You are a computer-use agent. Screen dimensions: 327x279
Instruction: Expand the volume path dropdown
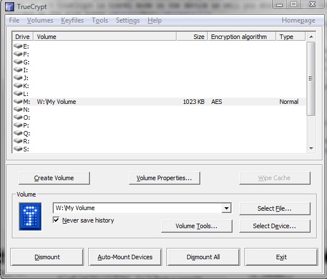(x=226, y=208)
